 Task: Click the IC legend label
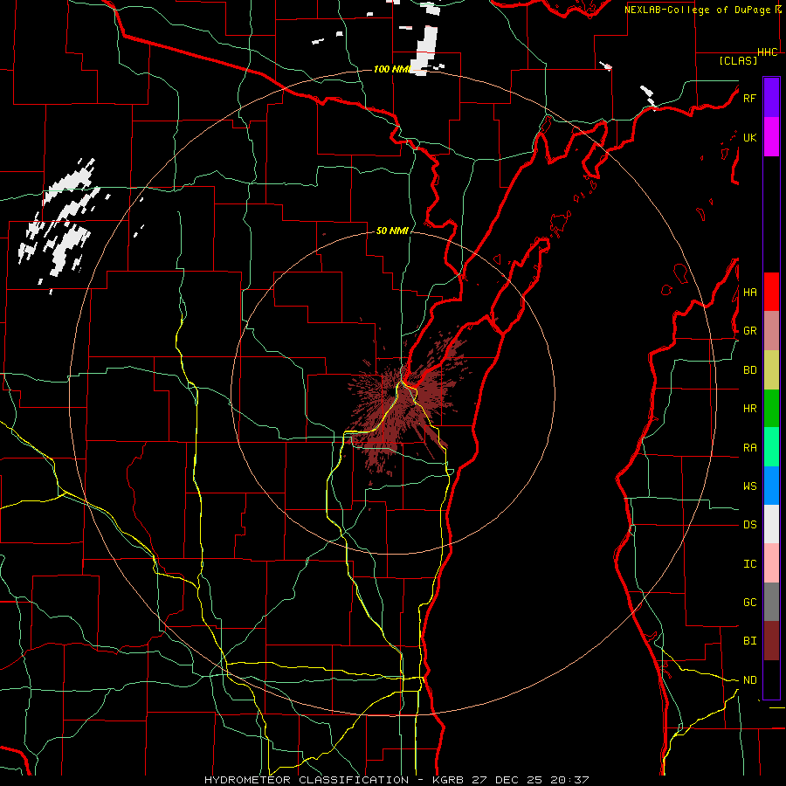[x=749, y=564]
